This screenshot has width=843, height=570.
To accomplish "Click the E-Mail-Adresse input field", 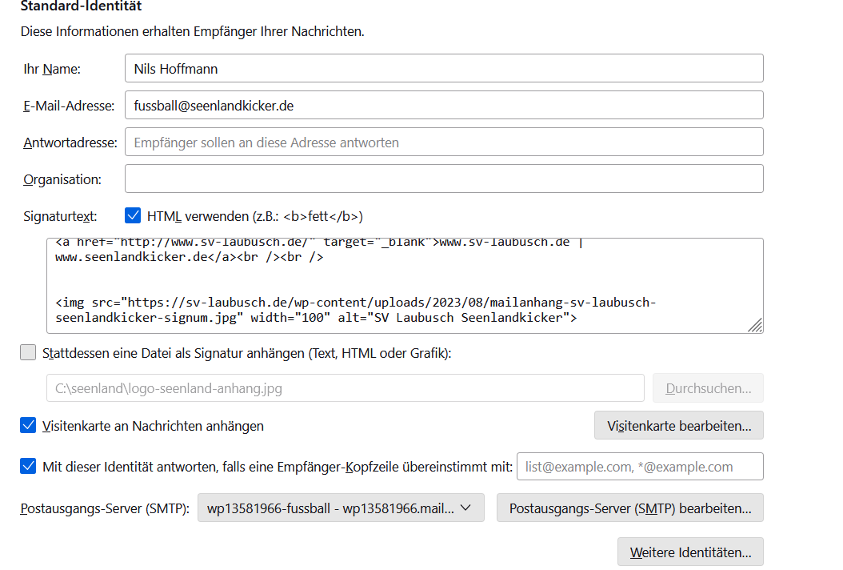I will click(444, 105).
